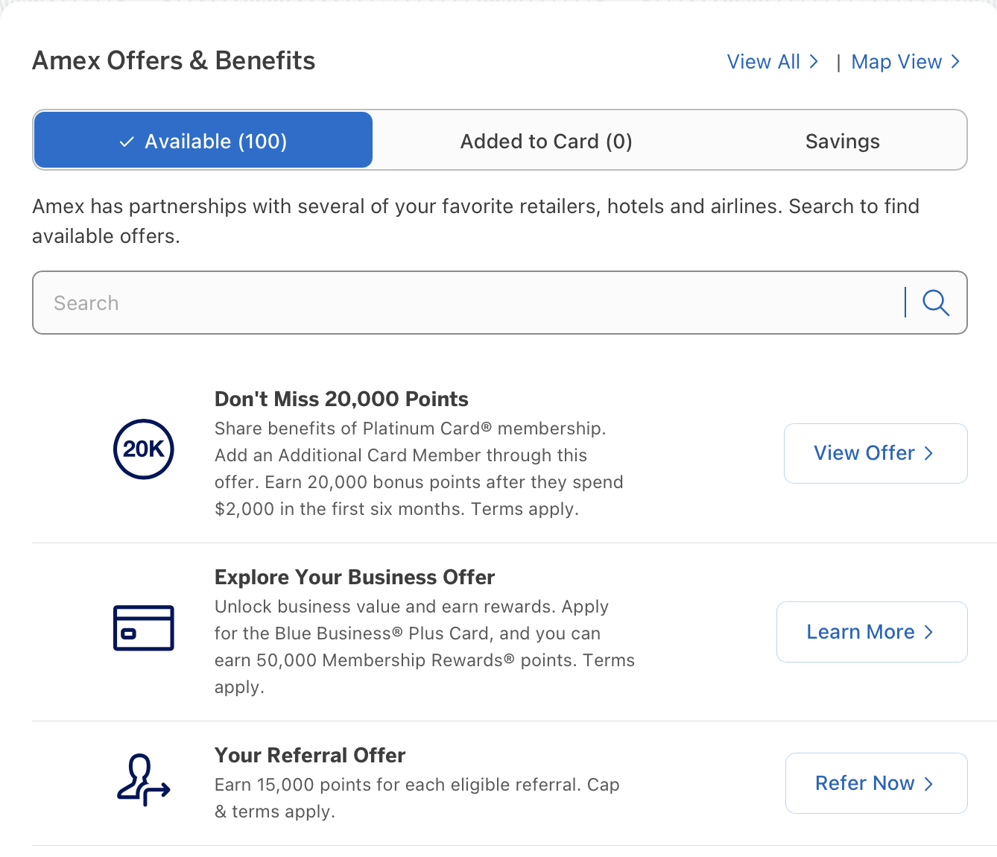Image resolution: width=997 pixels, height=857 pixels.
Task: Click View Offer for 20,000 points
Action: click(876, 453)
